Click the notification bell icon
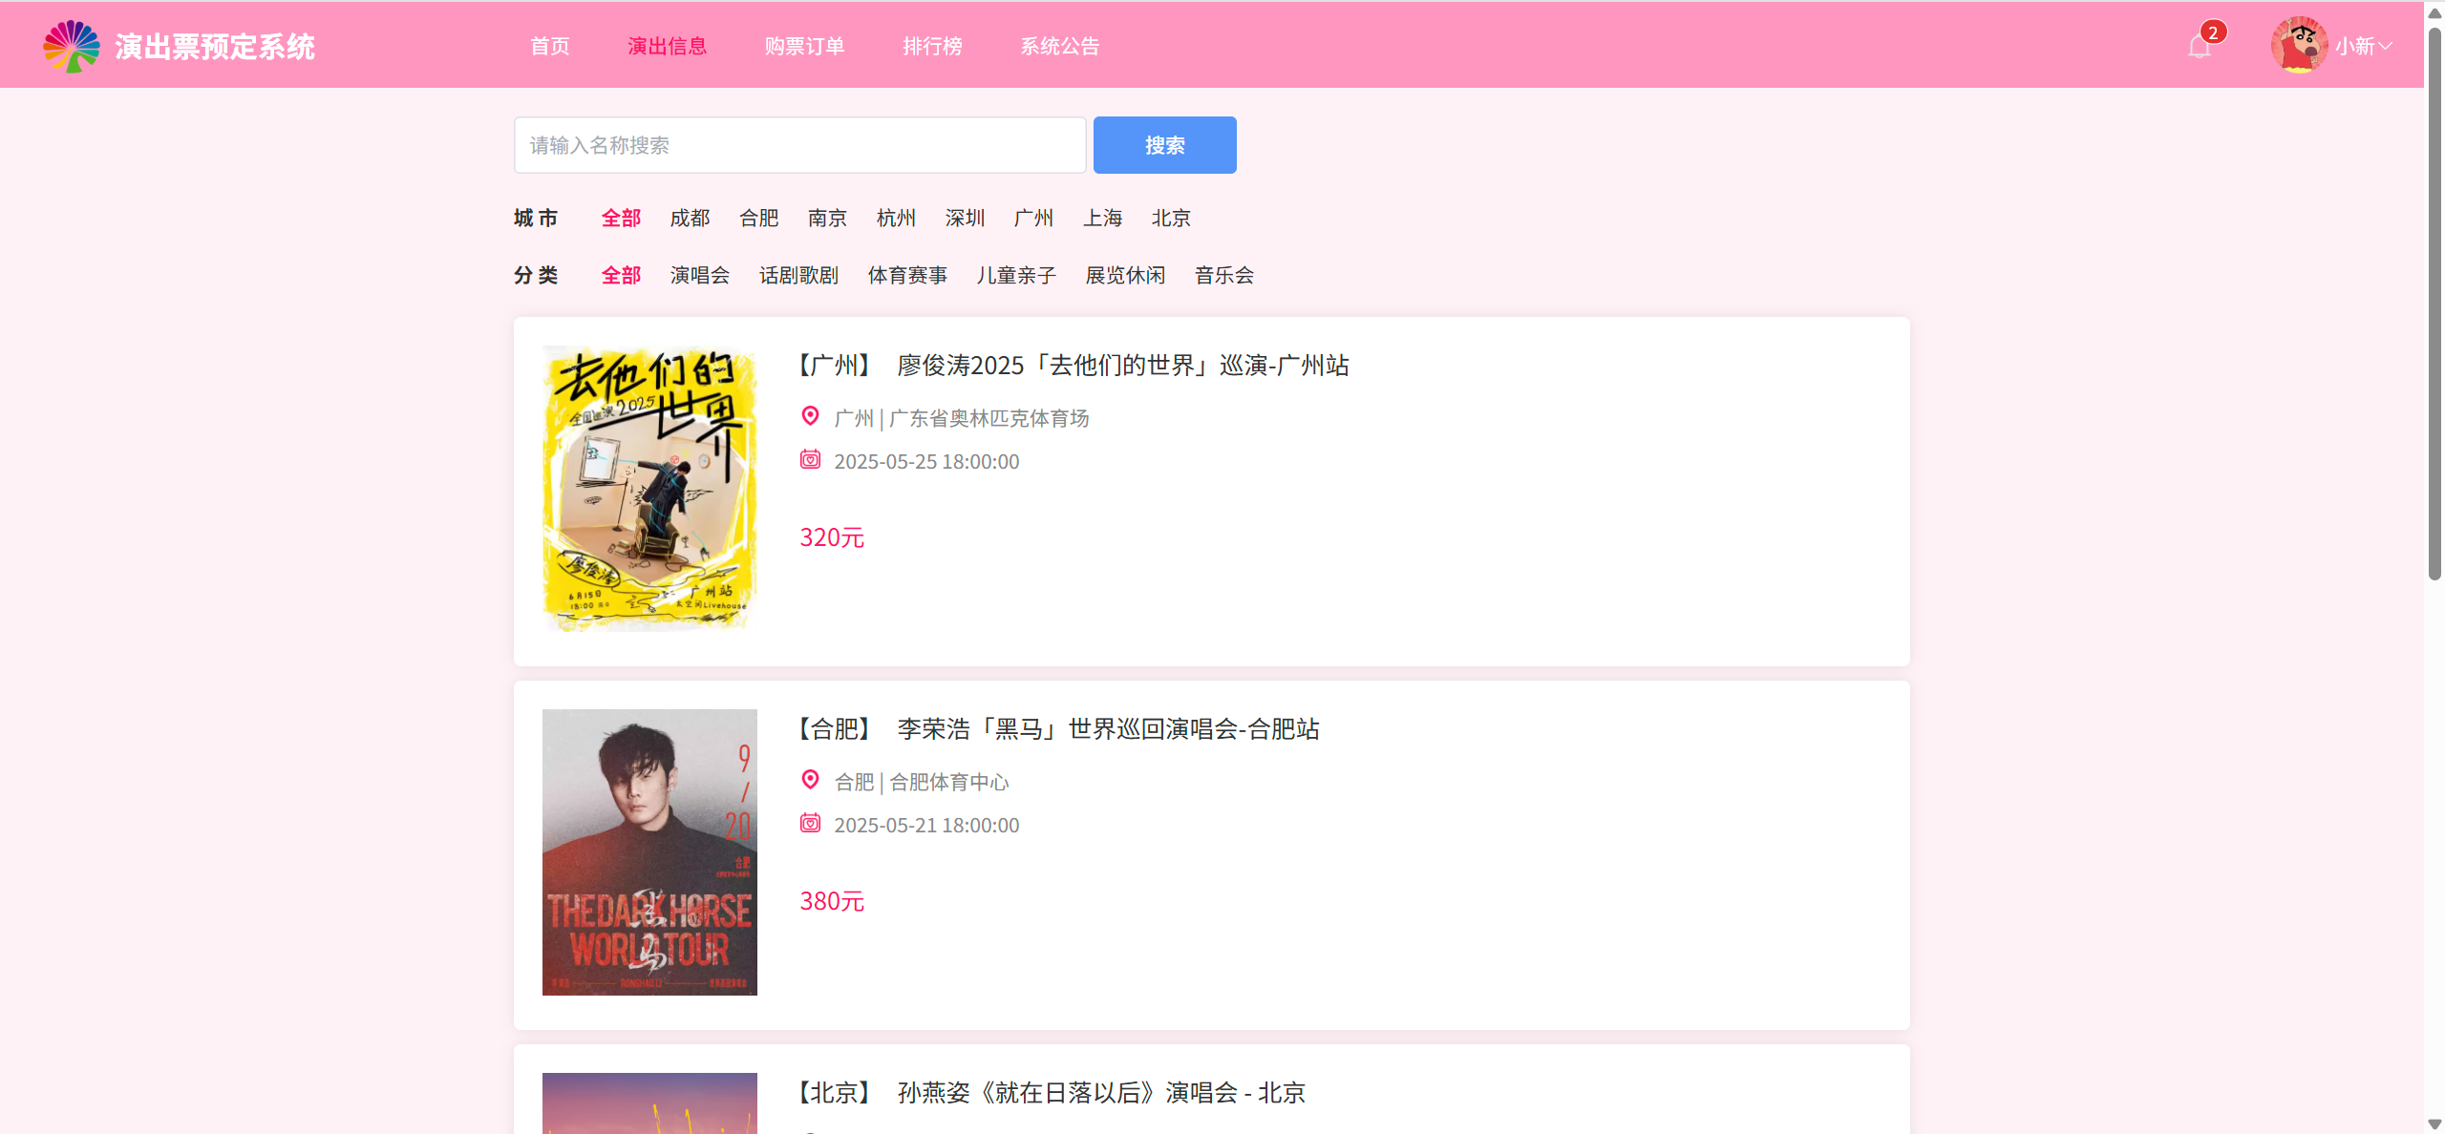Screen dimensions: 2445x1134 point(2199,48)
